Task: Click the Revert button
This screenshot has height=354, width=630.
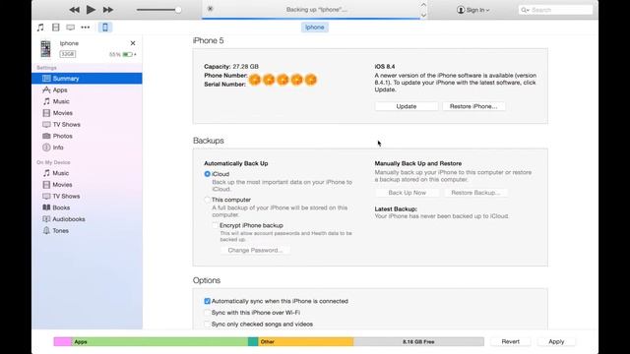Action: [x=510, y=341]
